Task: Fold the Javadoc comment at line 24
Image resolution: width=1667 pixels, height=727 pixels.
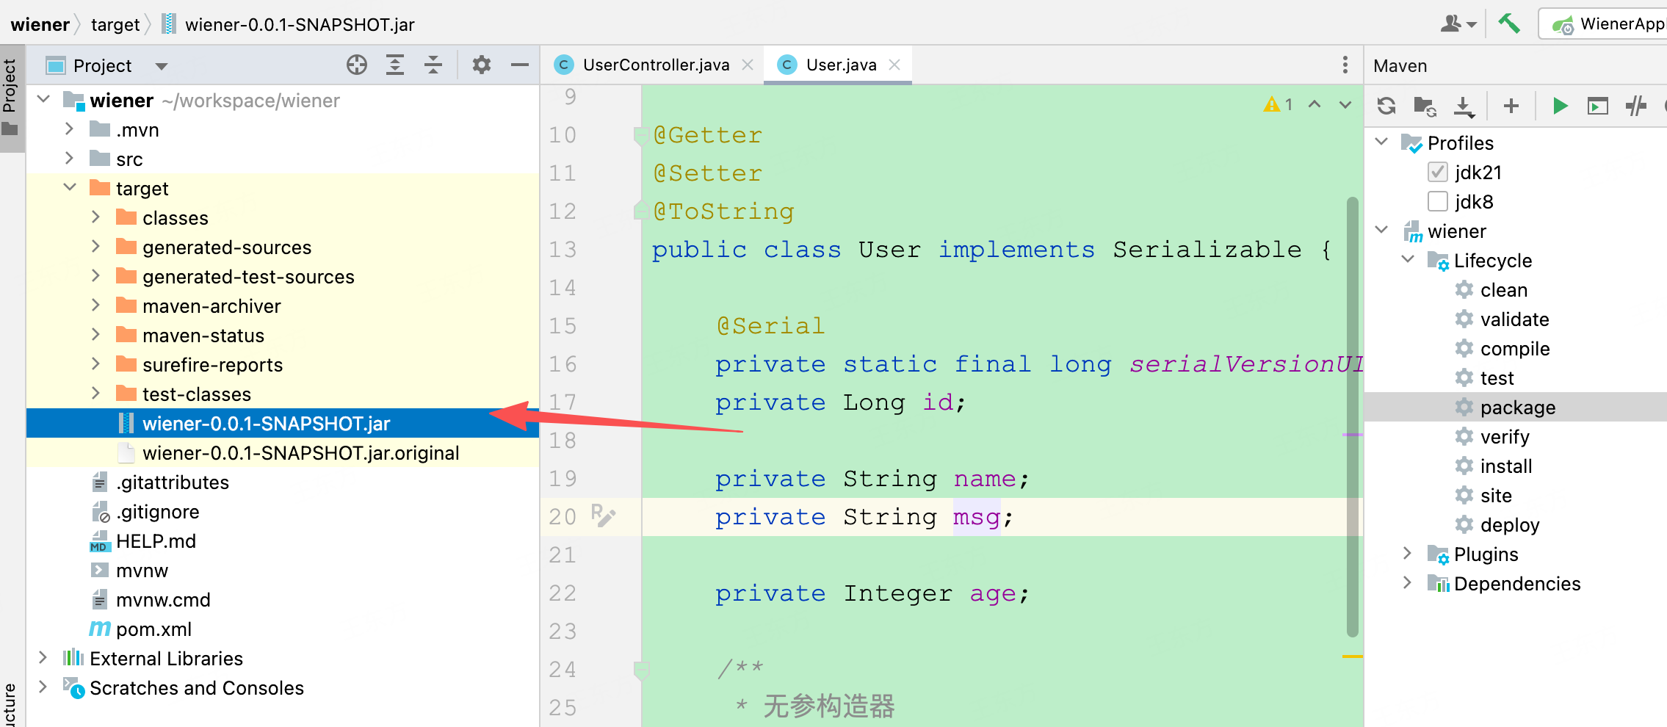Action: pyautogui.click(x=641, y=670)
